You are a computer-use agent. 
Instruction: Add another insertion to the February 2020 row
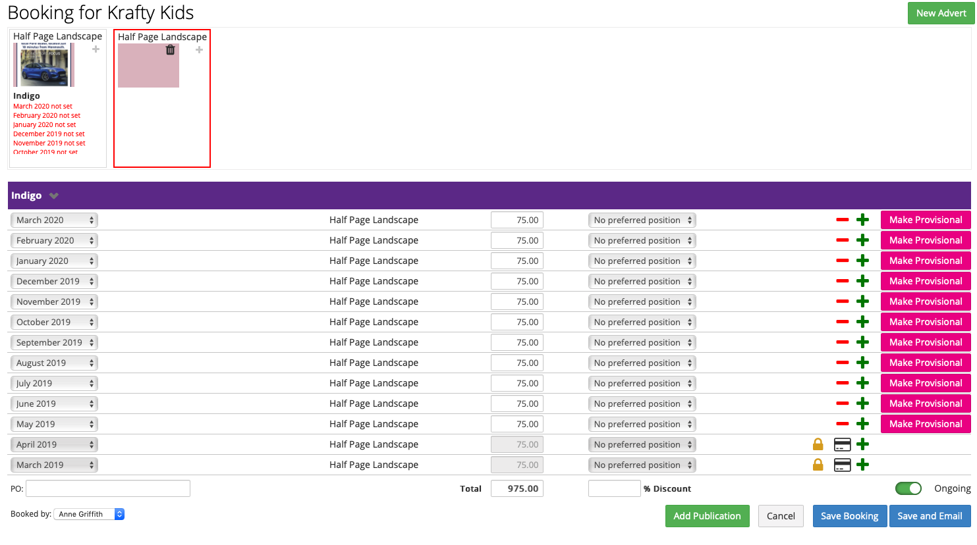(x=862, y=240)
